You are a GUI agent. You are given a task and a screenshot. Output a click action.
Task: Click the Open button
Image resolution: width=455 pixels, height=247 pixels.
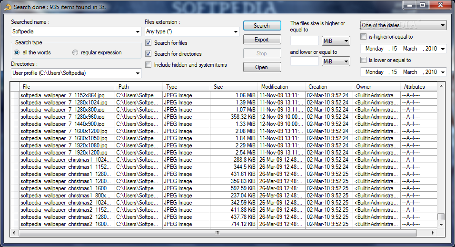pyautogui.click(x=262, y=67)
